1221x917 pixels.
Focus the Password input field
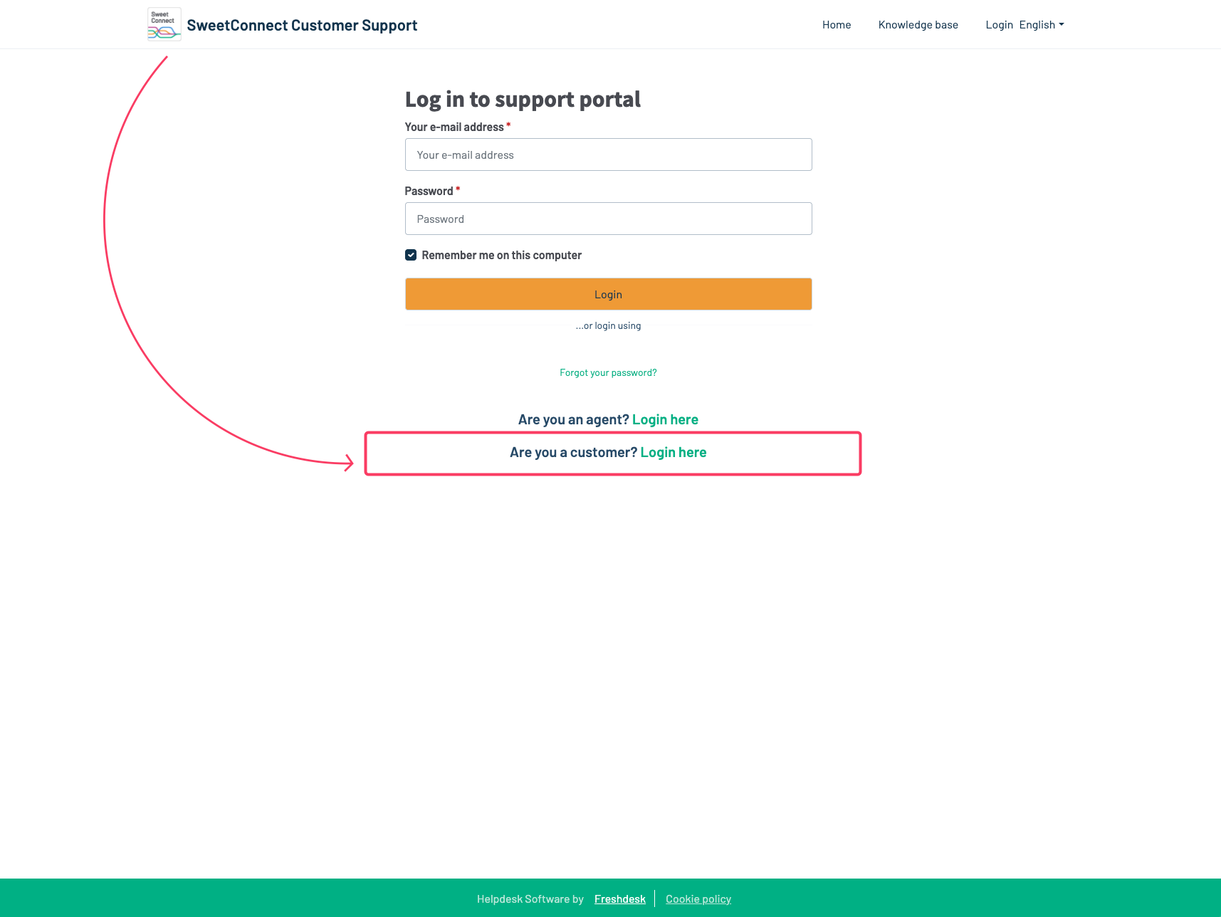click(x=609, y=219)
